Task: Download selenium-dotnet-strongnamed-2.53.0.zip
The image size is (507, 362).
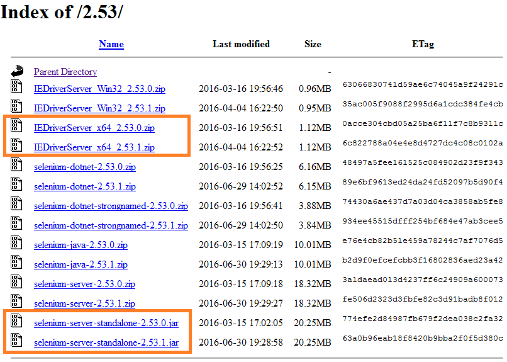Action: 111,206
